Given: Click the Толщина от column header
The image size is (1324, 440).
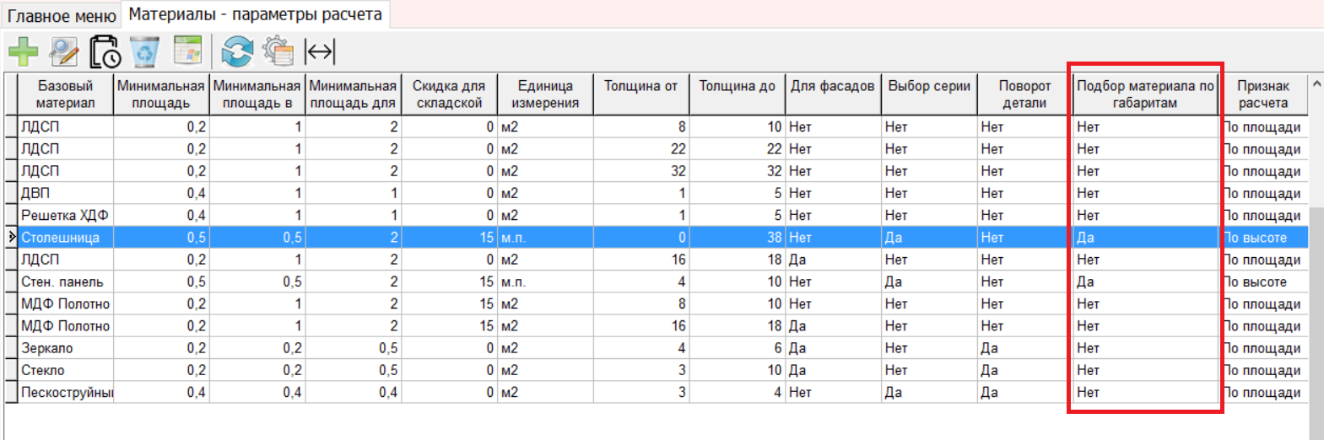Looking at the screenshot, I should (x=640, y=86).
